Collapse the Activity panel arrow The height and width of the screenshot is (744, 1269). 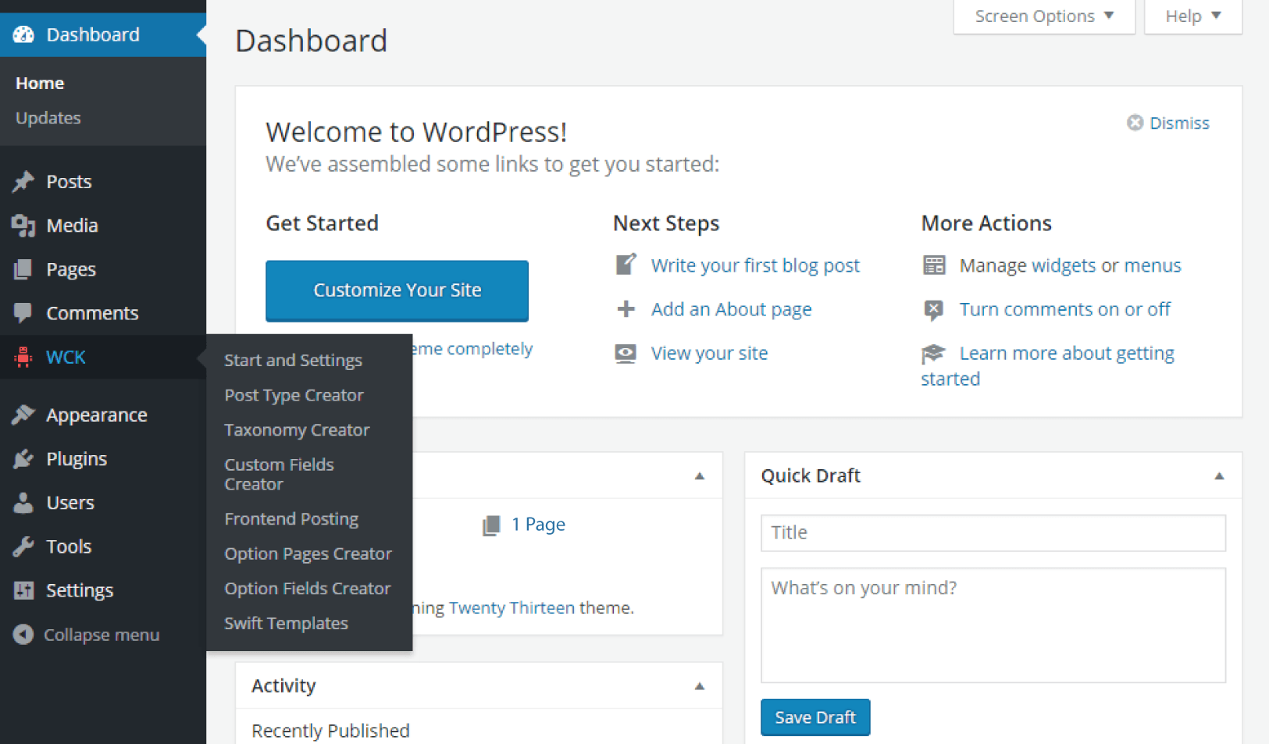(x=700, y=686)
